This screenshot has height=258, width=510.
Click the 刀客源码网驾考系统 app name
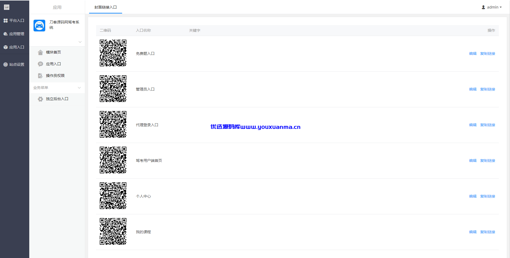pyautogui.click(x=64, y=25)
